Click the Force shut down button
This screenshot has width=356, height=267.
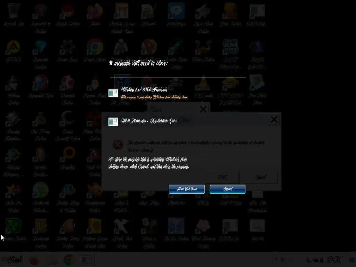(x=187, y=189)
